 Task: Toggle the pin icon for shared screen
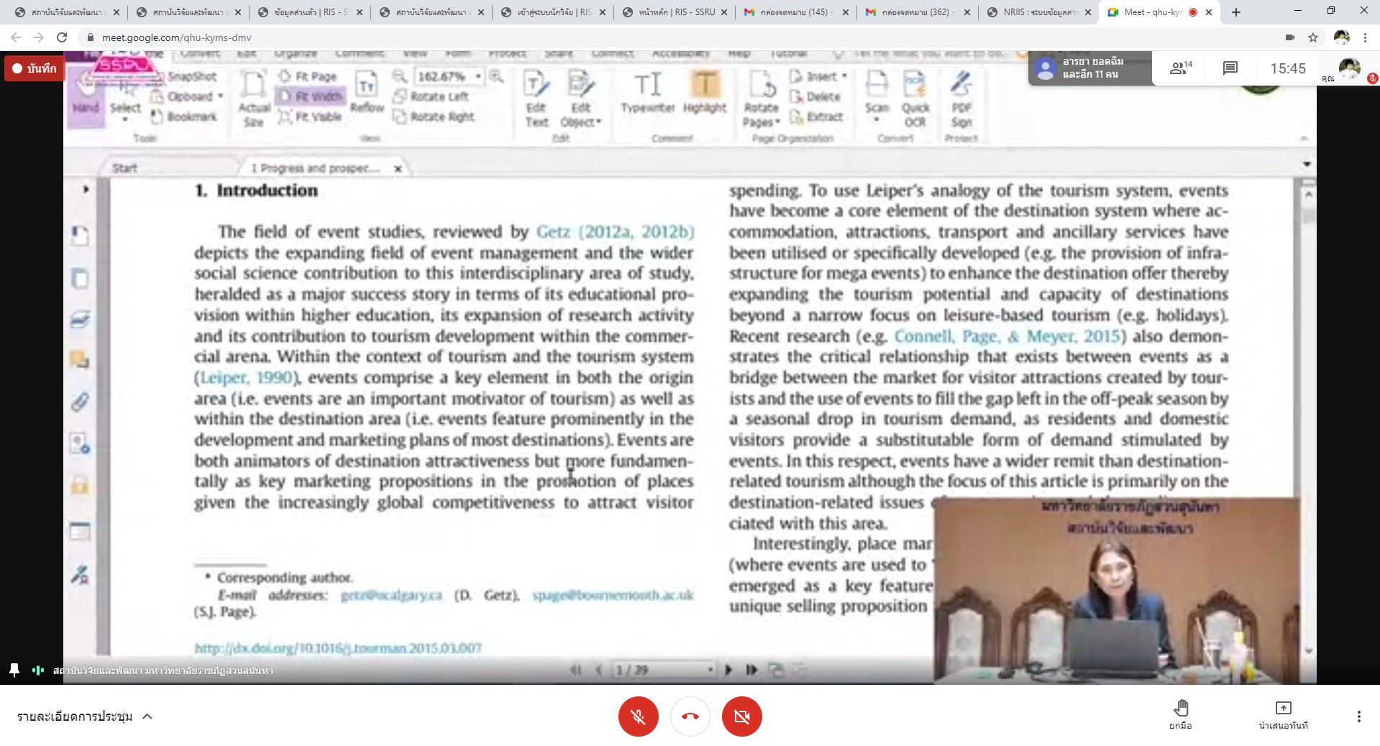click(x=14, y=670)
